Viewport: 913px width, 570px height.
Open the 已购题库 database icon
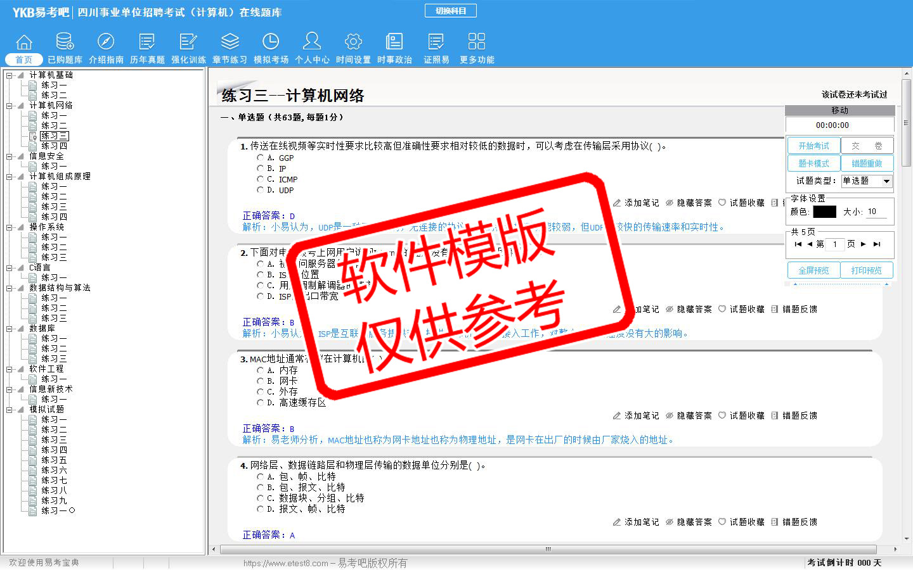point(65,42)
